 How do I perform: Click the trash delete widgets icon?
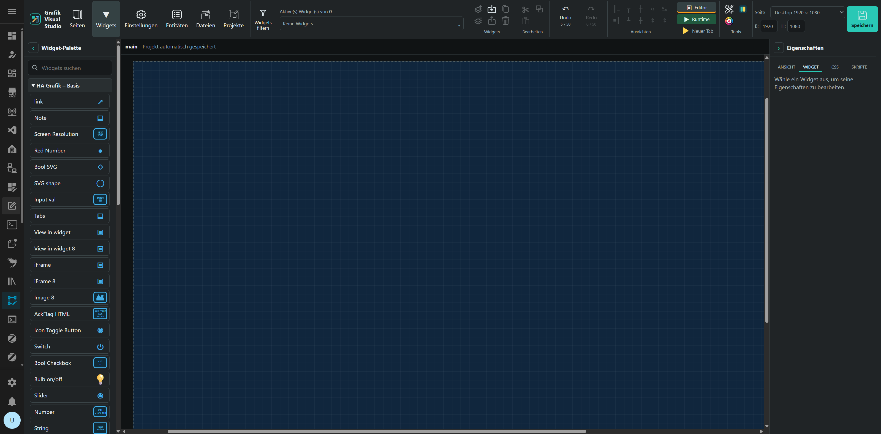coord(505,21)
